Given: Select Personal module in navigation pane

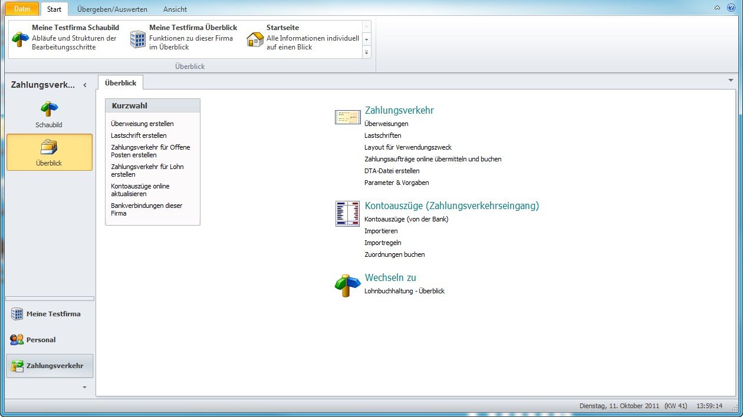Looking at the screenshot, I should (41, 340).
